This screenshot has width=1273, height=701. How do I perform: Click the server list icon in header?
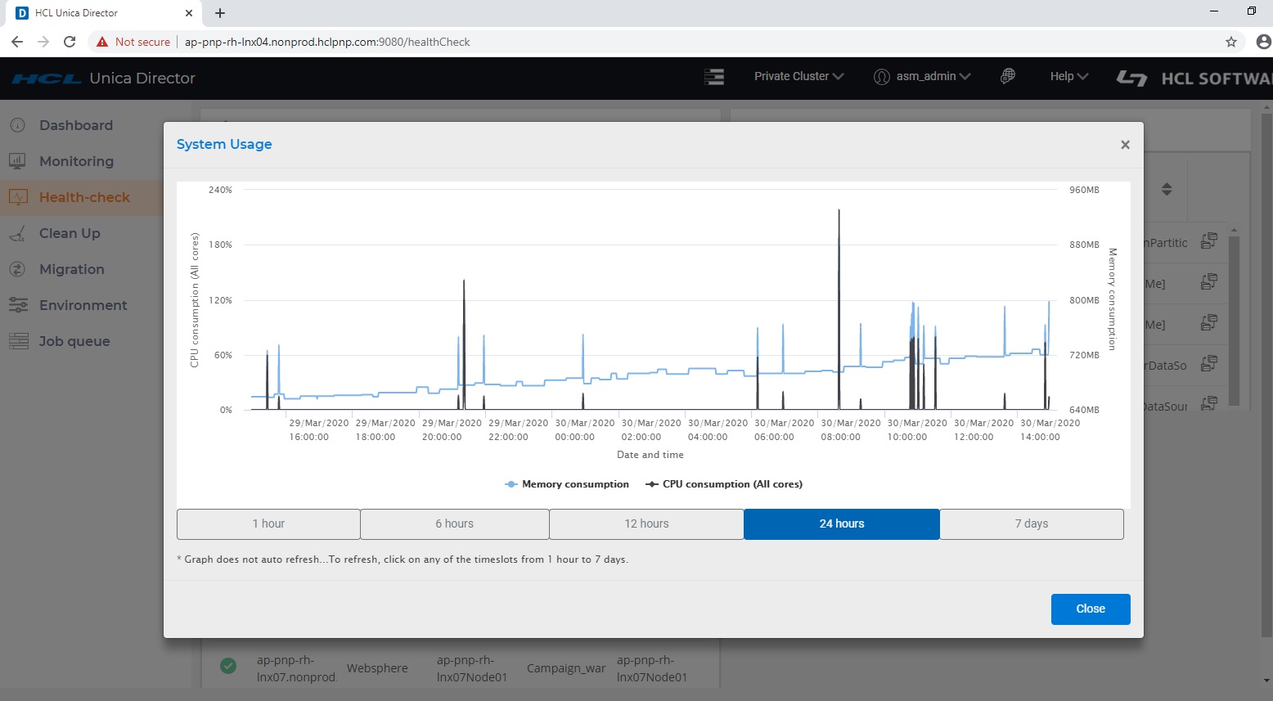point(714,77)
